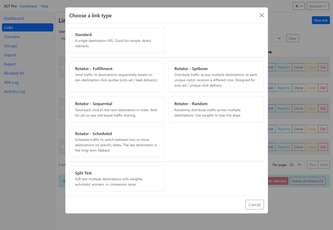Select the Split Test link type
Viewport: 333px width, 230px height.
[117, 178]
